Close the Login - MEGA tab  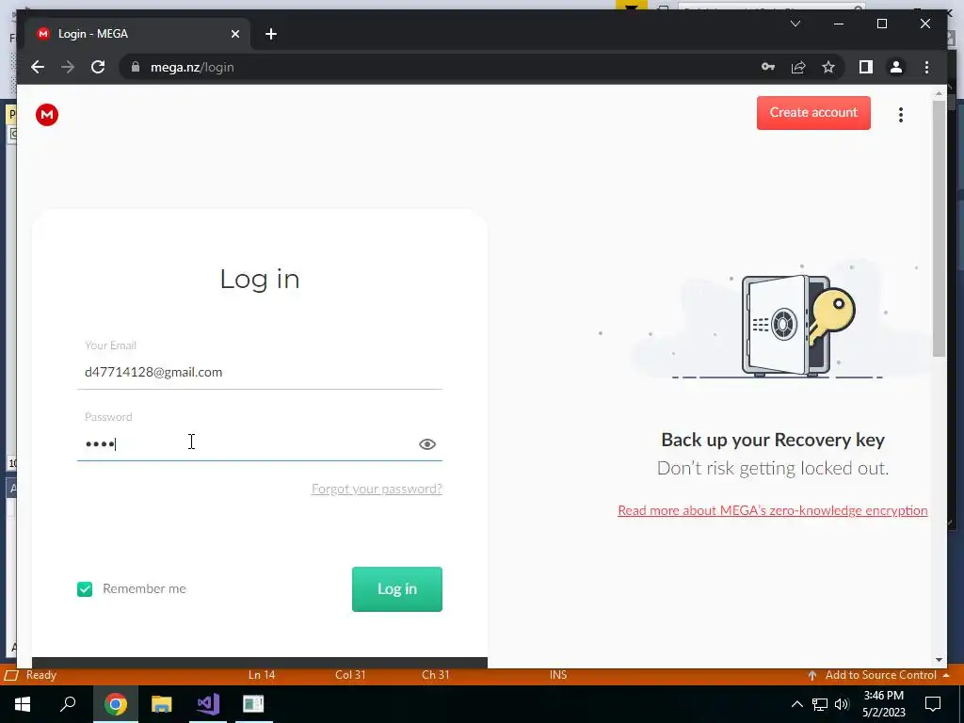234,34
